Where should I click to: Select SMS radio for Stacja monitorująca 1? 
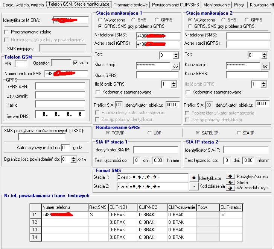point(134,20)
